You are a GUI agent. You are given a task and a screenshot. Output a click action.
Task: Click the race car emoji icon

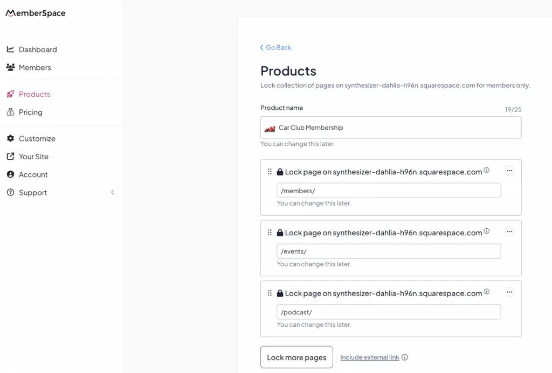point(270,128)
